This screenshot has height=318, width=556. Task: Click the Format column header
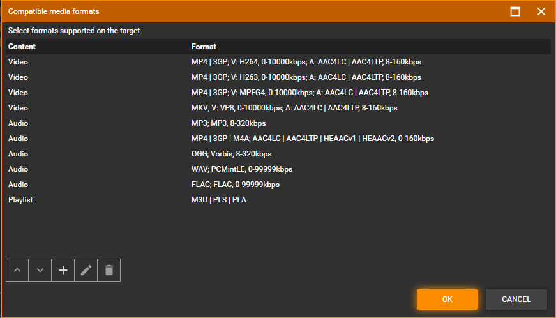[204, 47]
